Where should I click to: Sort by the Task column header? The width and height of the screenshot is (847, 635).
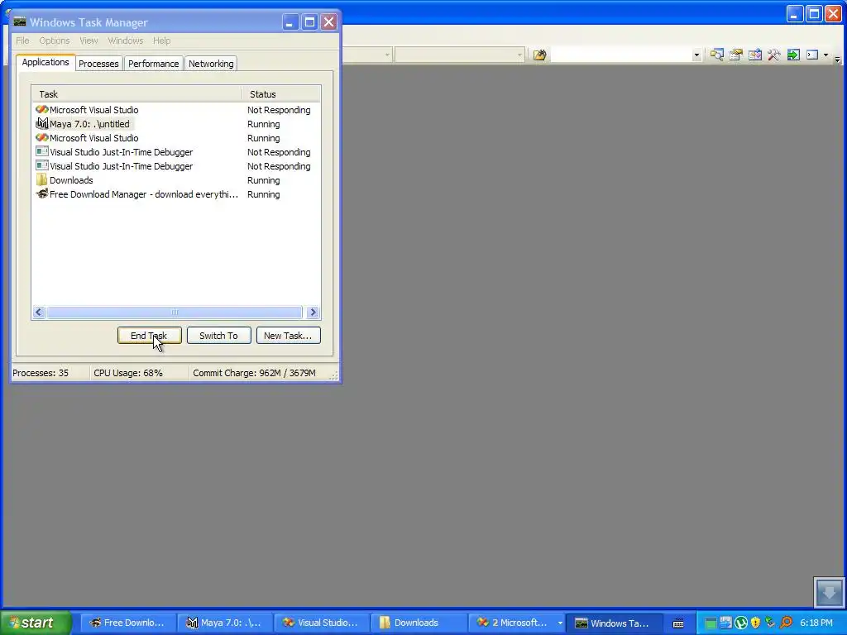point(137,94)
